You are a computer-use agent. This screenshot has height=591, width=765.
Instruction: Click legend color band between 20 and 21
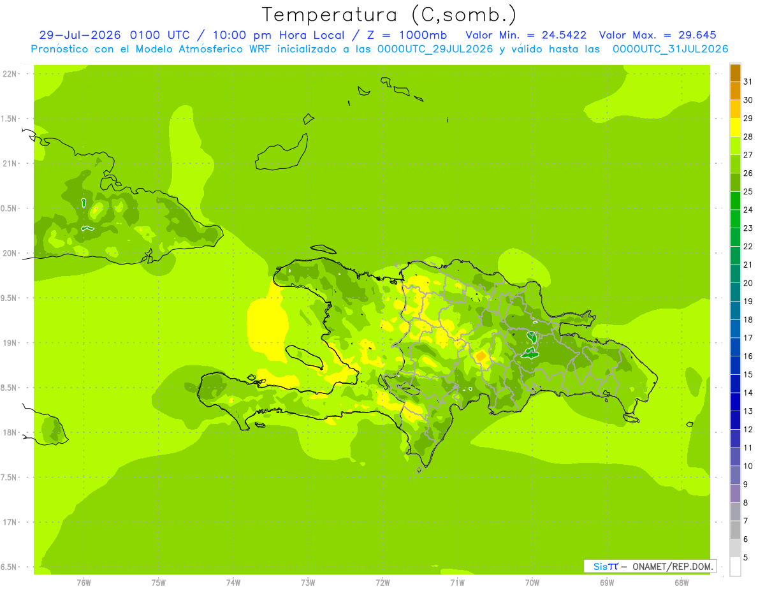coord(735,274)
